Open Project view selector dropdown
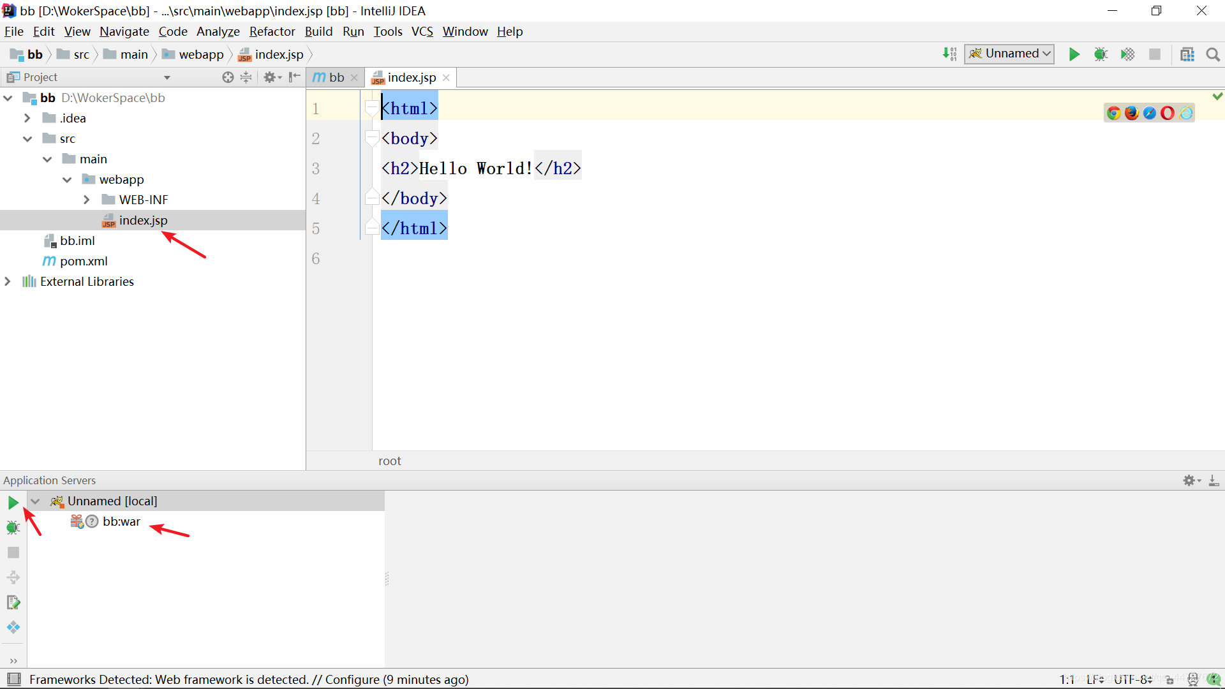The width and height of the screenshot is (1225, 689). 167,78
